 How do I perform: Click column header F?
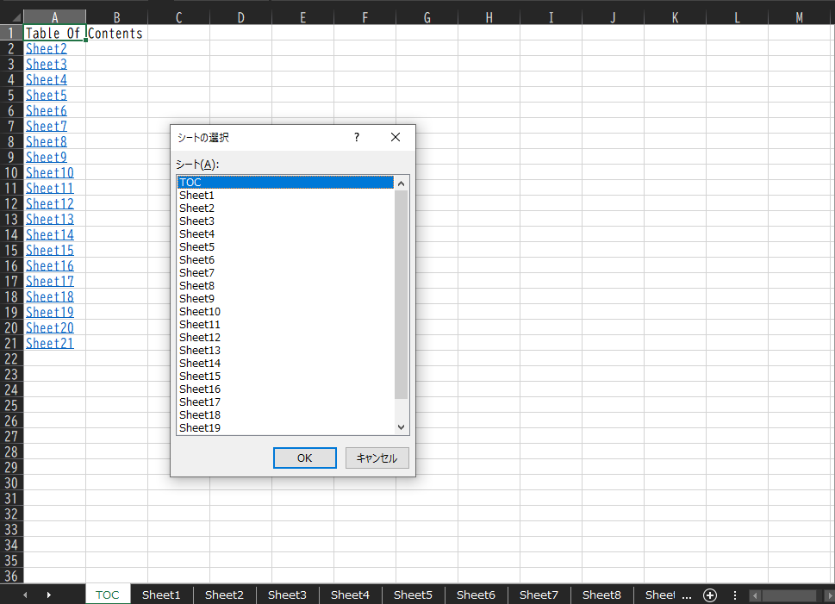pos(365,17)
